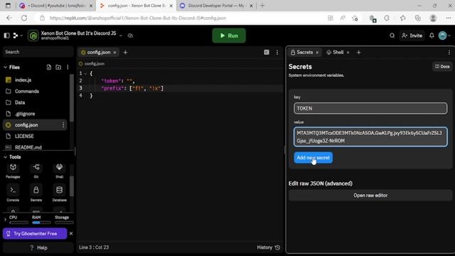Focus the secret key input field
455x256 pixels.
coord(370,108)
